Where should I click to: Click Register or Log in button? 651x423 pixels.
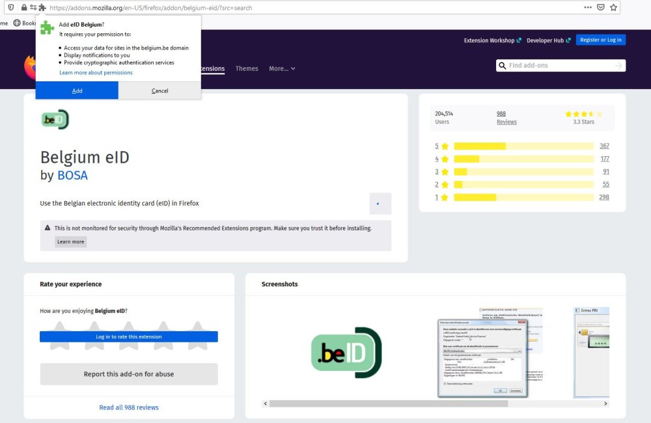coord(601,40)
